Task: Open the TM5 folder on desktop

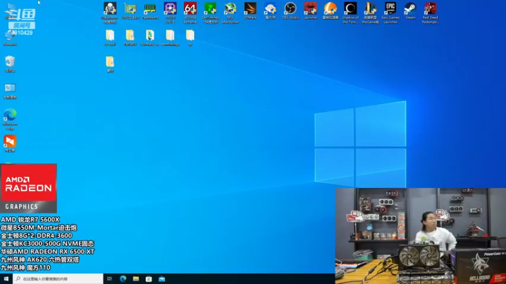Action: [x=130, y=38]
